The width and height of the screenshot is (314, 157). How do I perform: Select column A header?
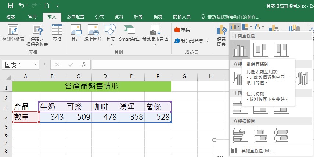[25, 77]
